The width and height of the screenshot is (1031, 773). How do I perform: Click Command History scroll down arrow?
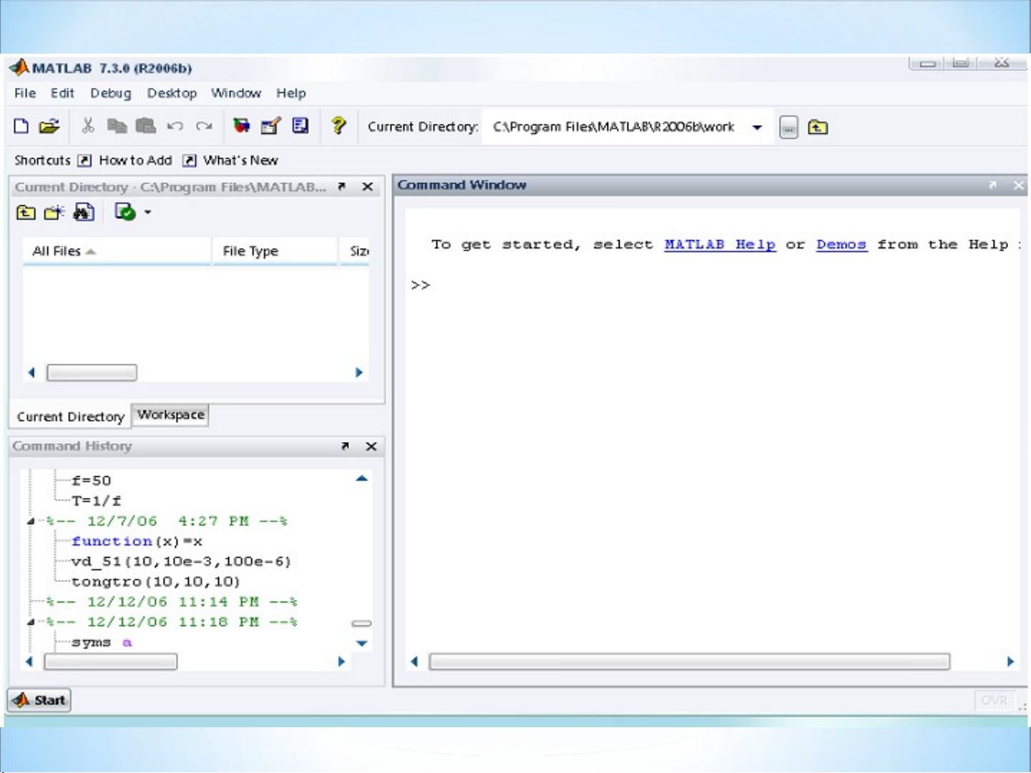362,644
